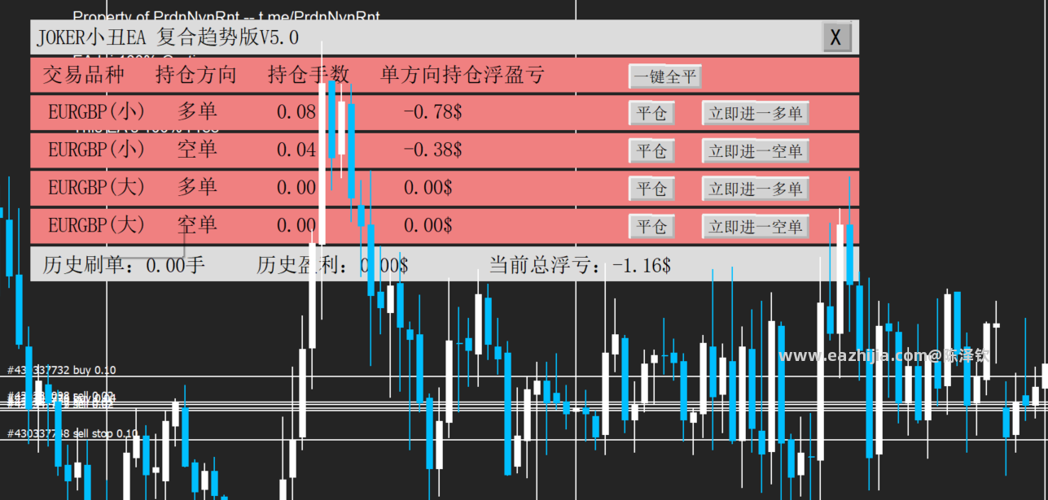Viewport: 1048px width, 500px height.
Task: Click 立即进一空单 in EURGBP(大) row
Action: (755, 226)
